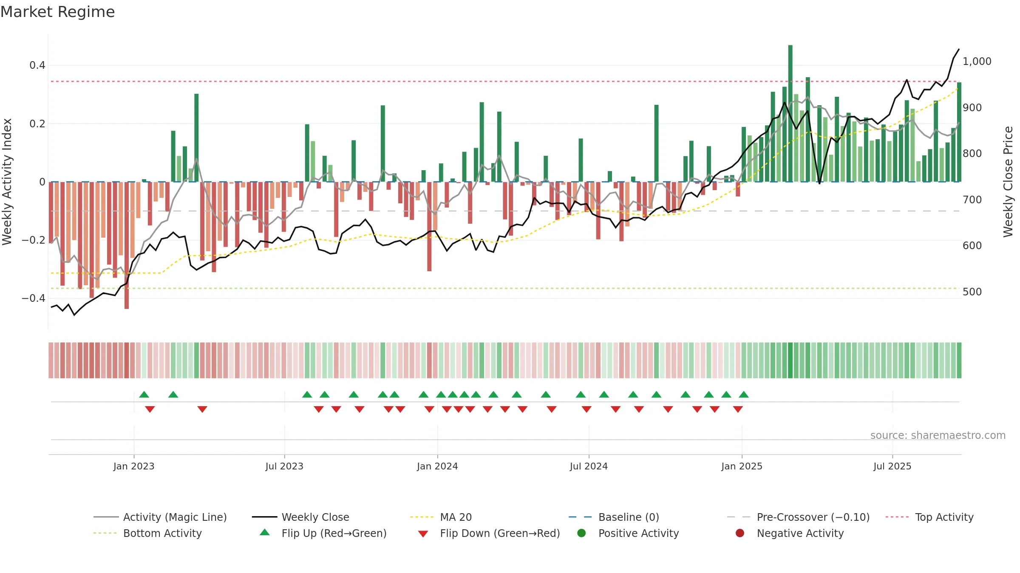This screenshot has height=573, width=1020.
Task: Click the 1,000 price axis label
Action: coord(977,62)
